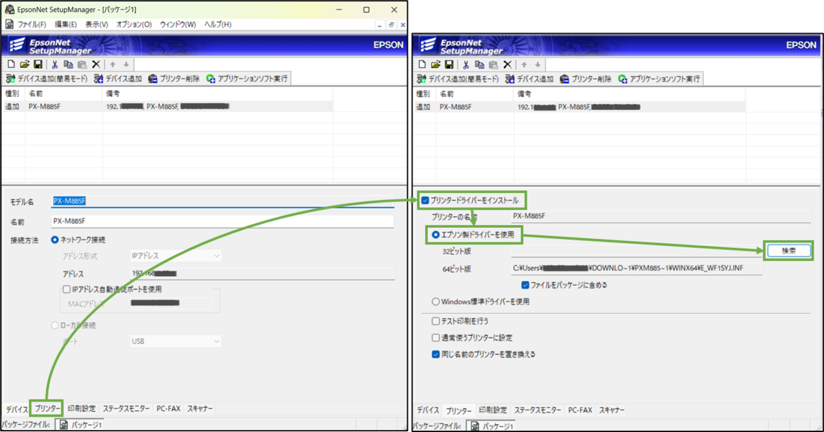Screen dimensions: 824x432
Task: Toggle ファイルをパッケージに含める checkbox
Action: pos(525,284)
